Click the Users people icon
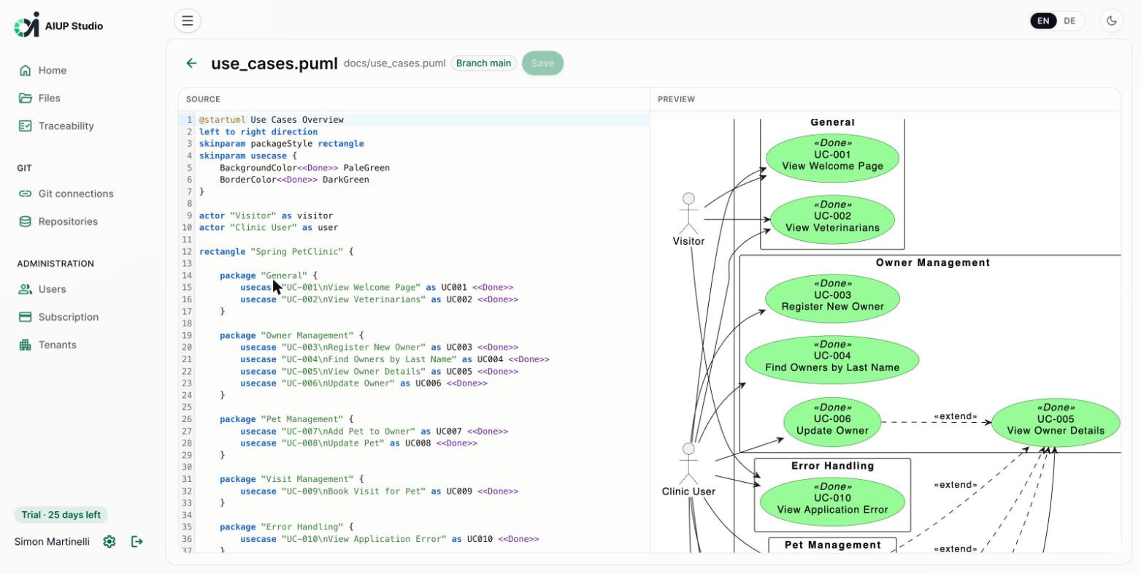 [x=26, y=289]
